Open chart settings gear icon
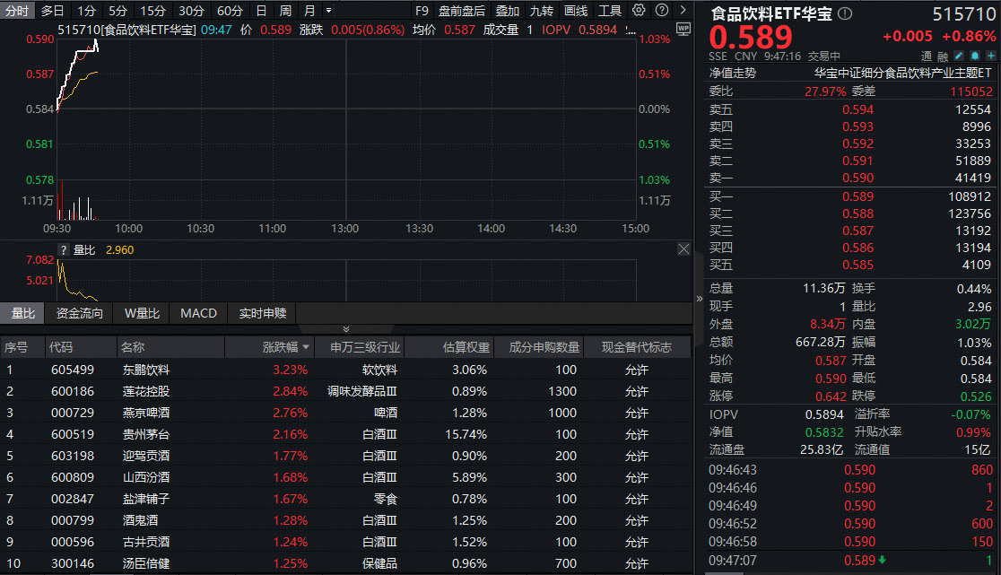The image size is (1001, 575). [639, 11]
